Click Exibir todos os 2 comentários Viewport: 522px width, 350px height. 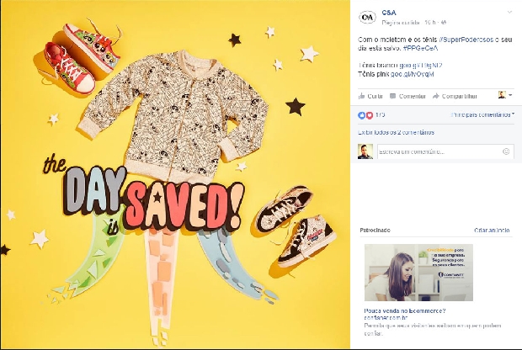pos(396,132)
